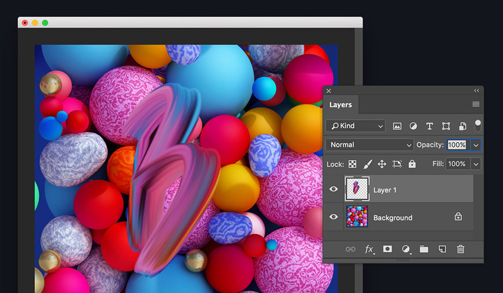503x293 pixels.
Task: Click the Fill label
Action: click(438, 164)
